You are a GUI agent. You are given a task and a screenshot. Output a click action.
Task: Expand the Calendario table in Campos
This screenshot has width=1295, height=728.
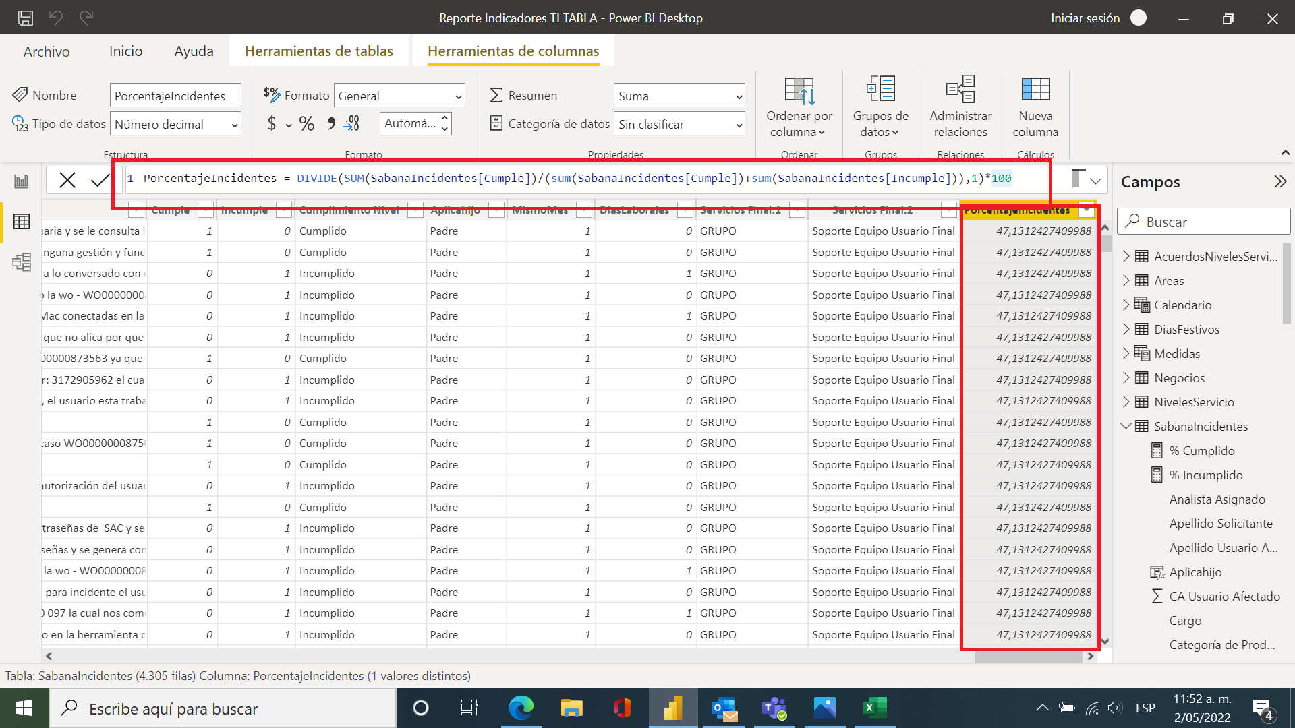(1126, 305)
